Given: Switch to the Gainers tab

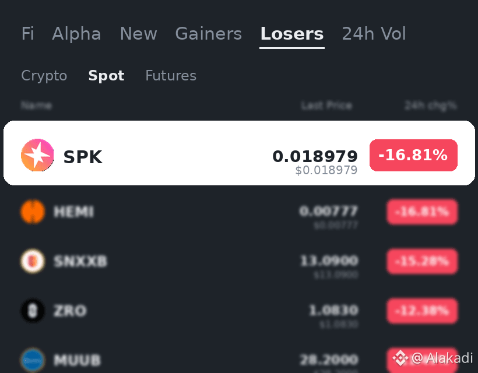Looking at the screenshot, I should tap(209, 34).
